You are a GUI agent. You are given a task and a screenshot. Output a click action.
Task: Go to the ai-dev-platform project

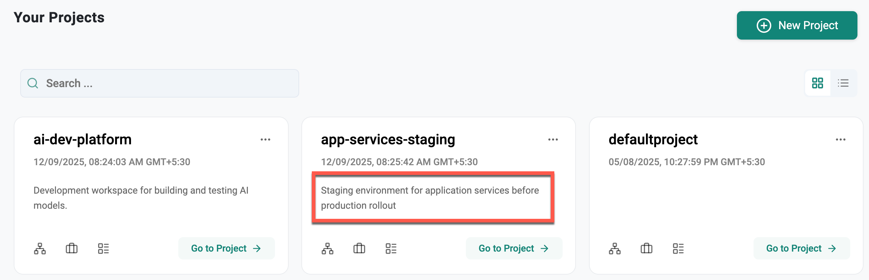pos(226,248)
